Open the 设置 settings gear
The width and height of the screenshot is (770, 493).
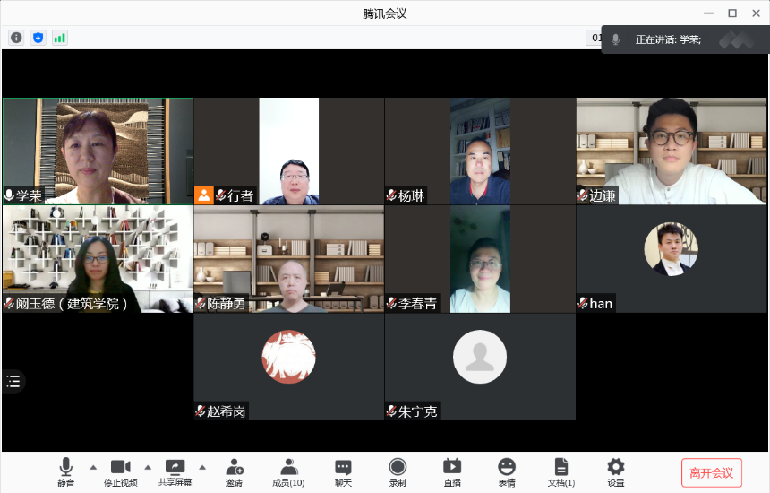616,472
